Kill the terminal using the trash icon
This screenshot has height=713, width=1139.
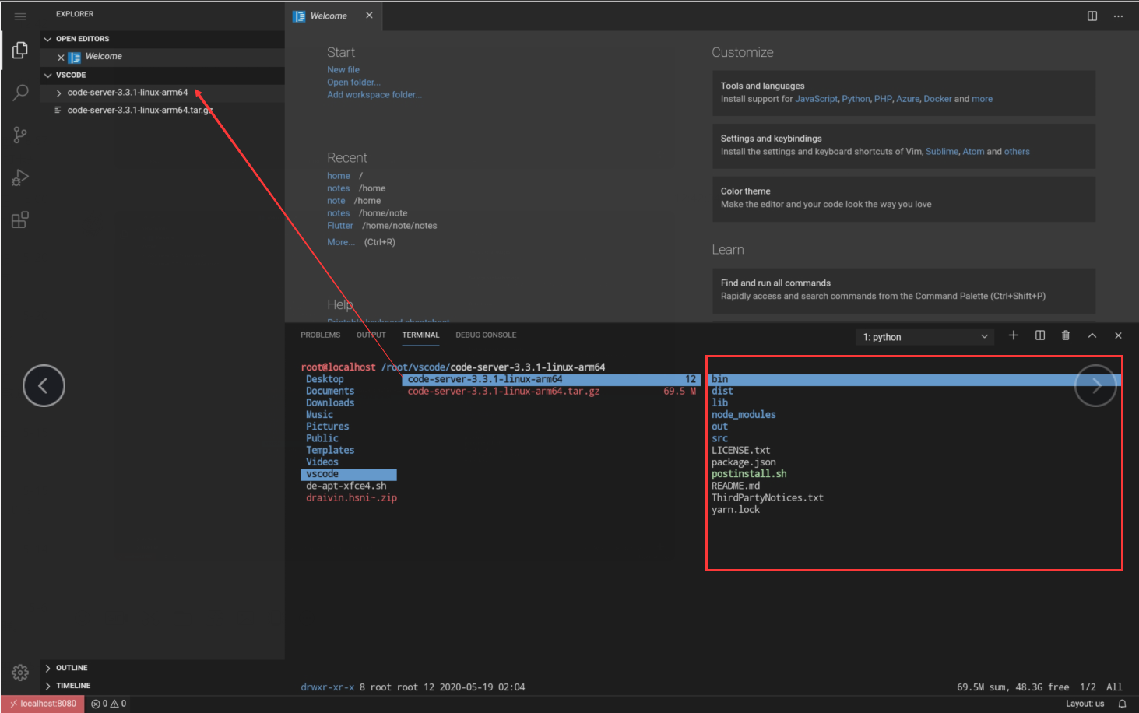1065,335
